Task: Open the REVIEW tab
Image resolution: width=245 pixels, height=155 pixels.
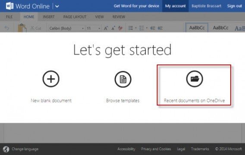Action: point(119,17)
